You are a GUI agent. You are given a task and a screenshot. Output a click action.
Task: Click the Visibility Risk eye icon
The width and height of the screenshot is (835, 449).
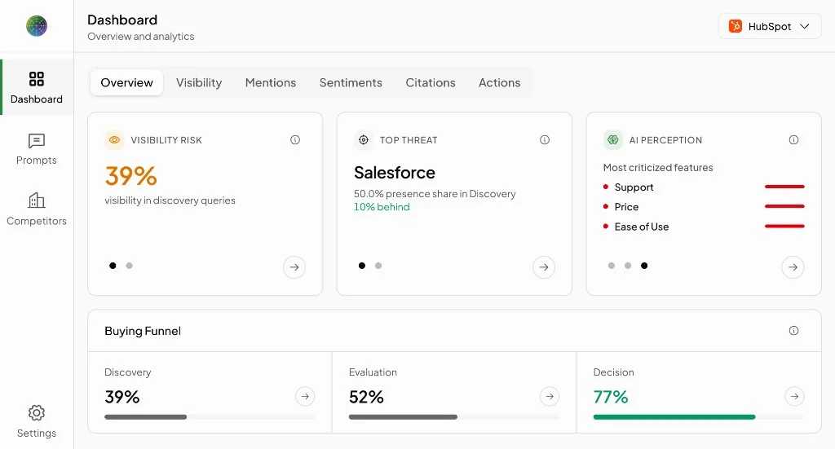(114, 140)
